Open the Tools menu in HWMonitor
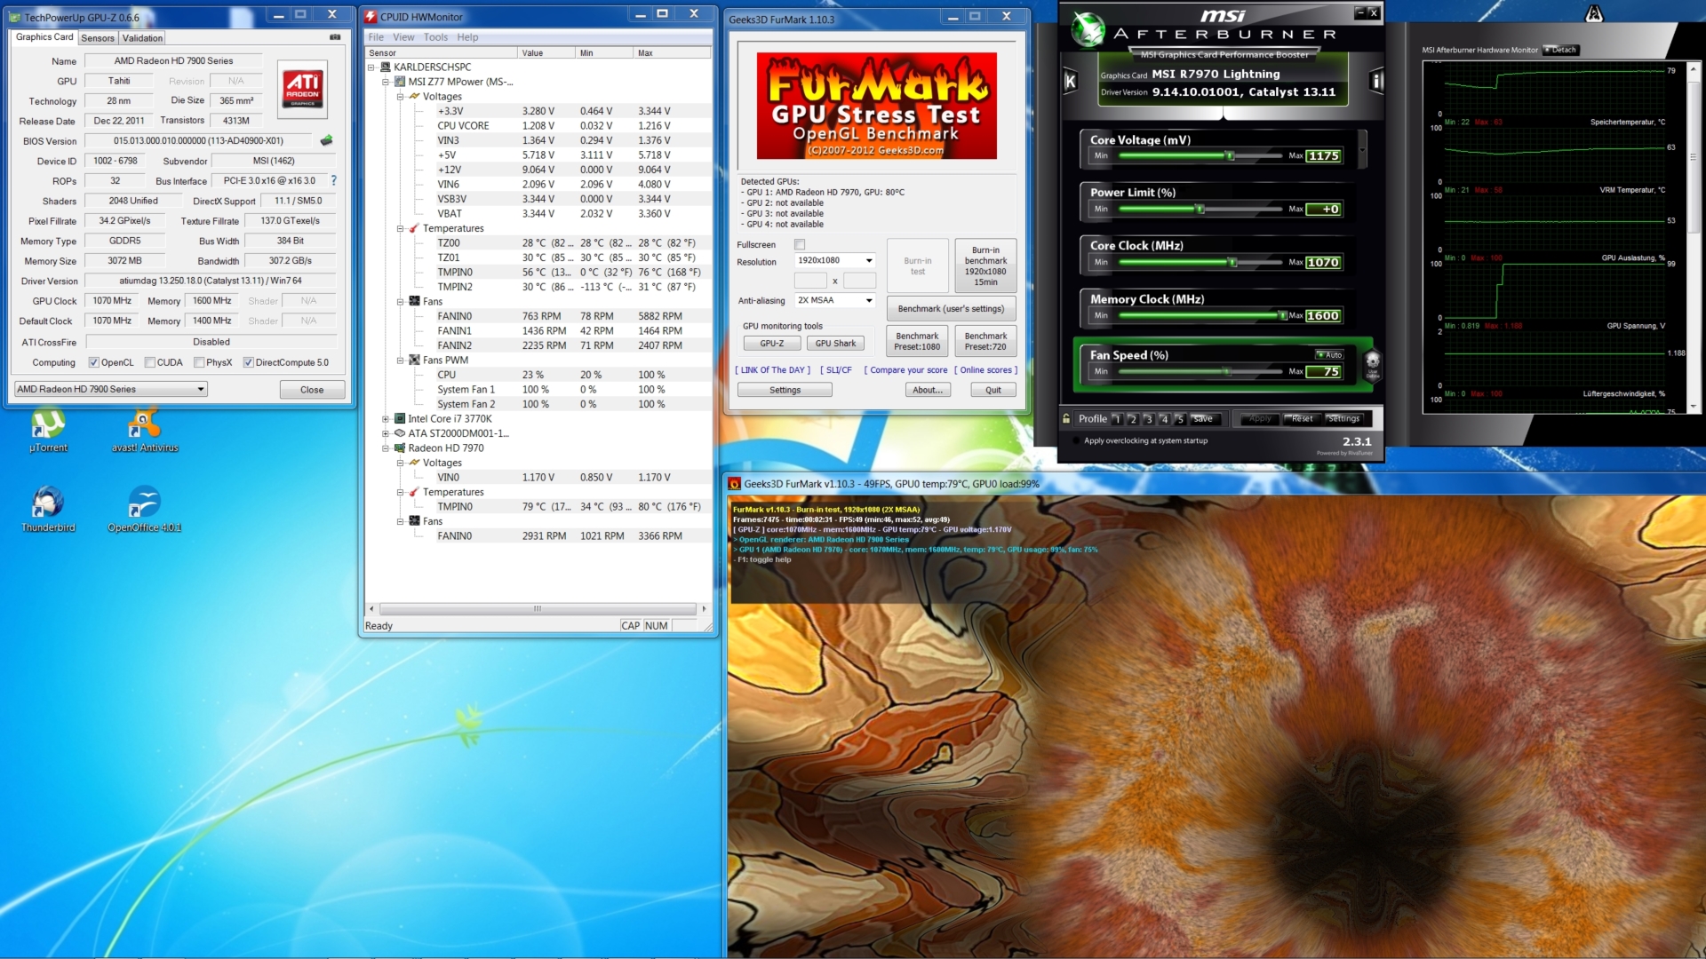This screenshot has height=959, width=1706. (x=435, y=37)
